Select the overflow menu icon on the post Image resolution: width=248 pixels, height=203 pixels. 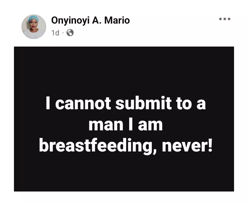point(225,19)
